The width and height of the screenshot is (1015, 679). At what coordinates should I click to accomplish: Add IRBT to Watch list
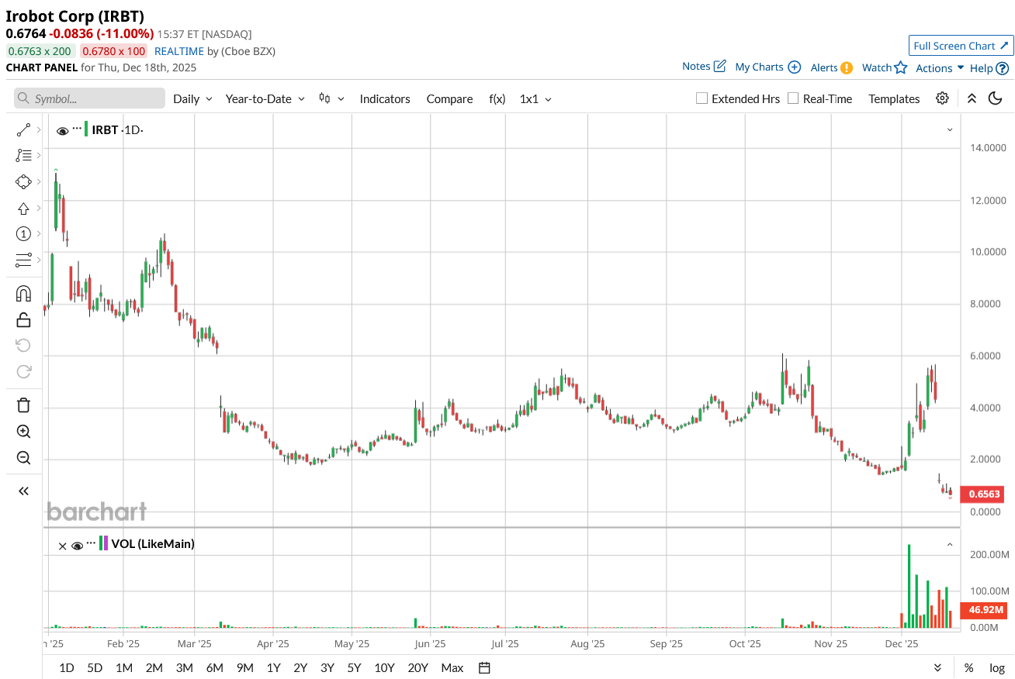[x=885, y=67]
